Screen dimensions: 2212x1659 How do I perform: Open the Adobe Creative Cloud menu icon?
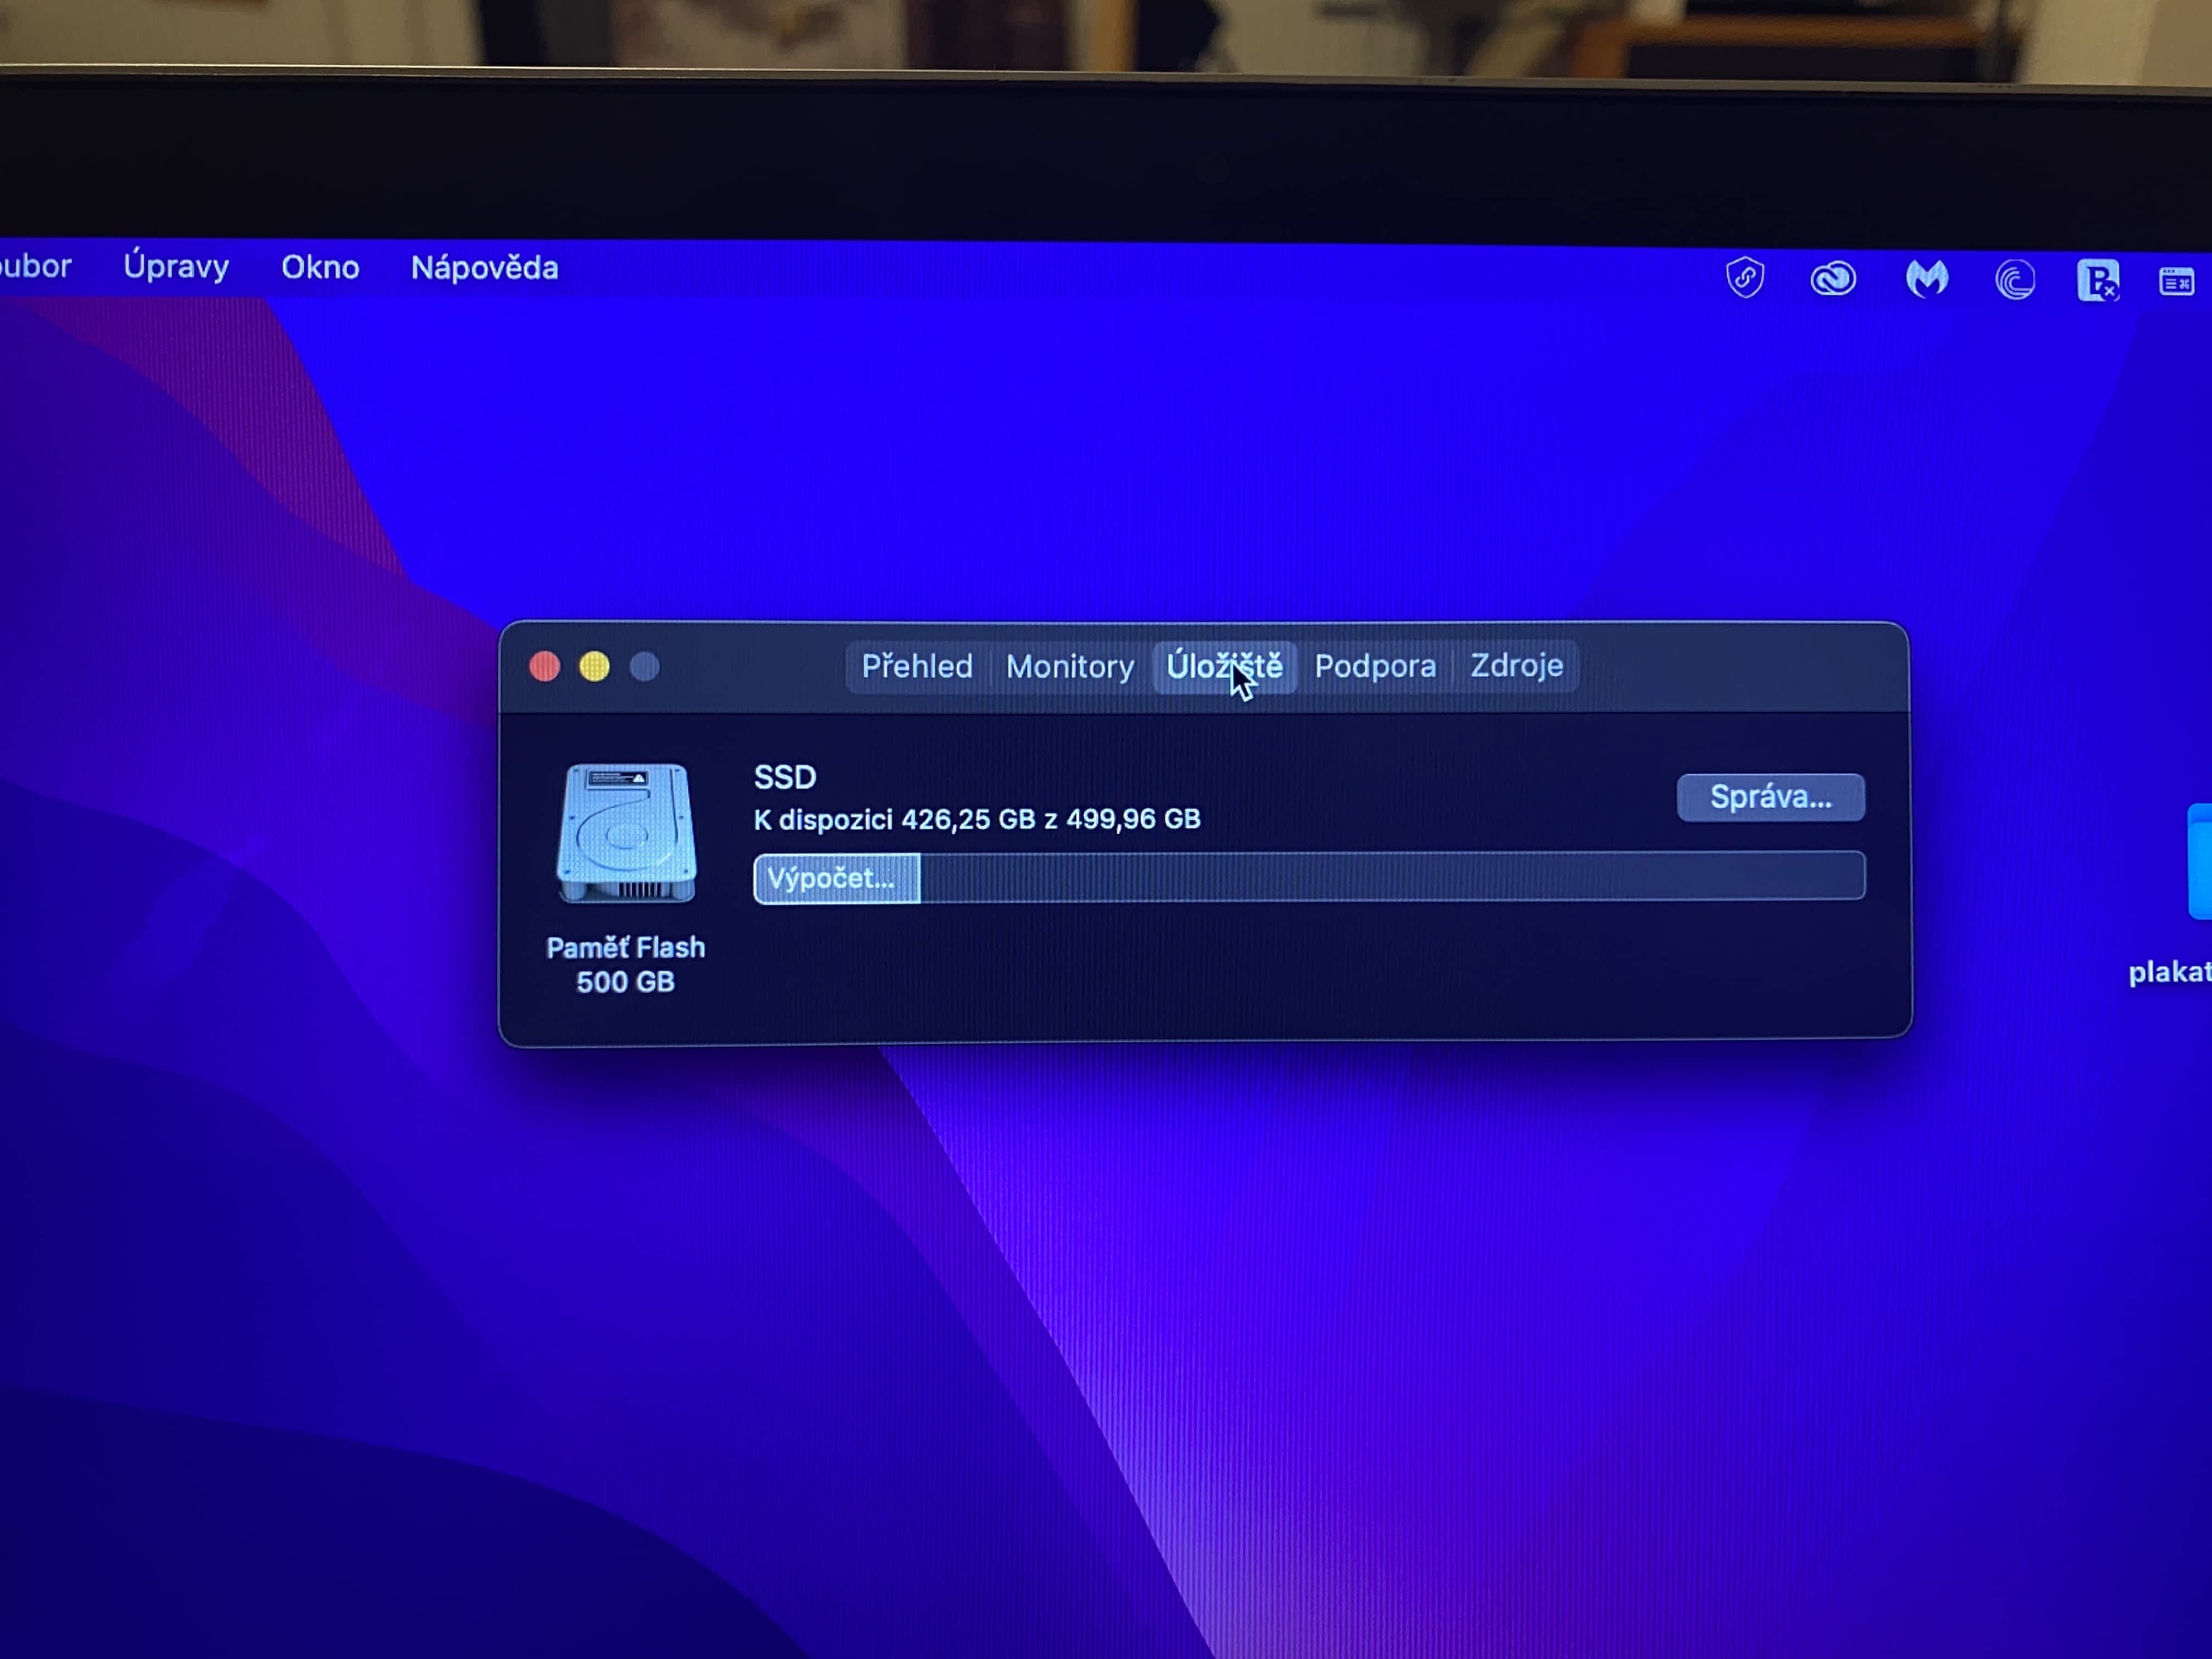click(x=1833, y=279)
